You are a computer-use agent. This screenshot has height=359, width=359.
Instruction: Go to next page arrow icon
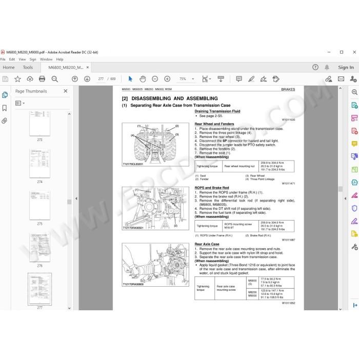pos(87,79)
